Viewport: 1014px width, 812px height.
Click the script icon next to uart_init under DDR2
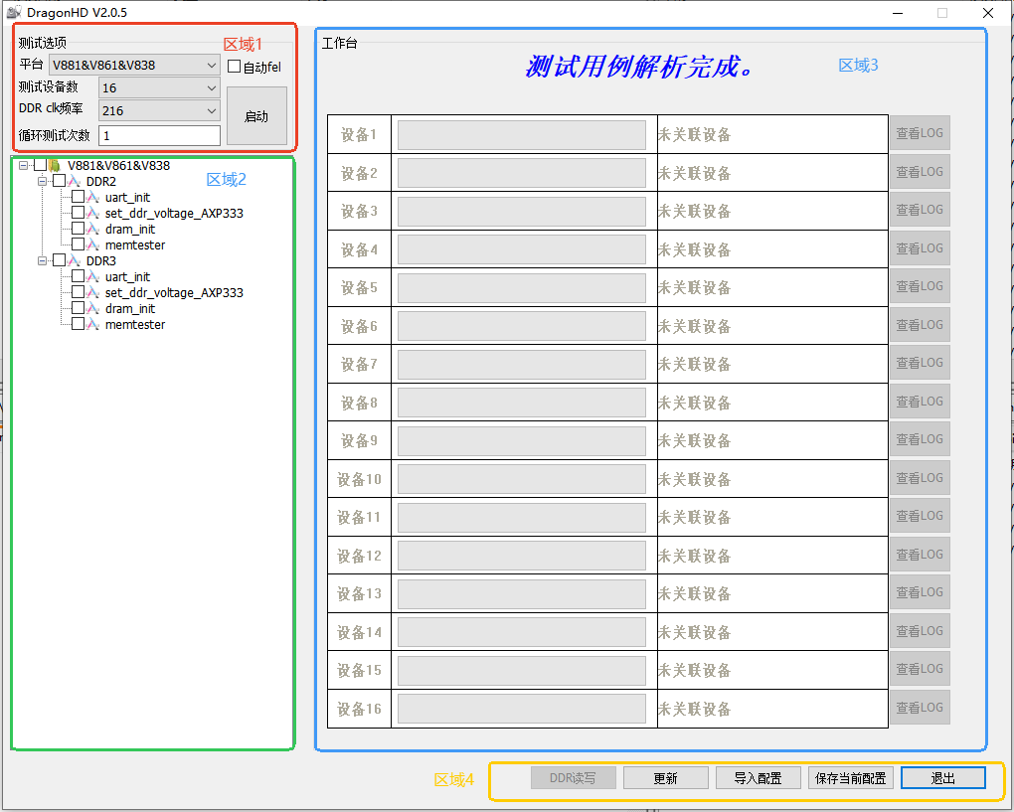91,197
